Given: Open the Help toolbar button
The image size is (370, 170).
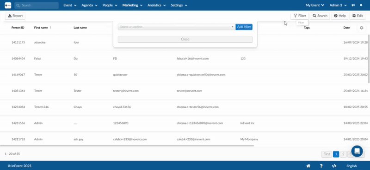Looking at the screenshot, I should (340, 16).
